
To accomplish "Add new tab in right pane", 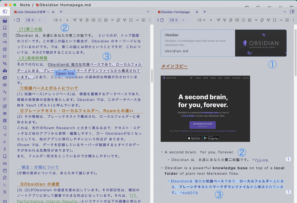I will [x=205, y=12].
